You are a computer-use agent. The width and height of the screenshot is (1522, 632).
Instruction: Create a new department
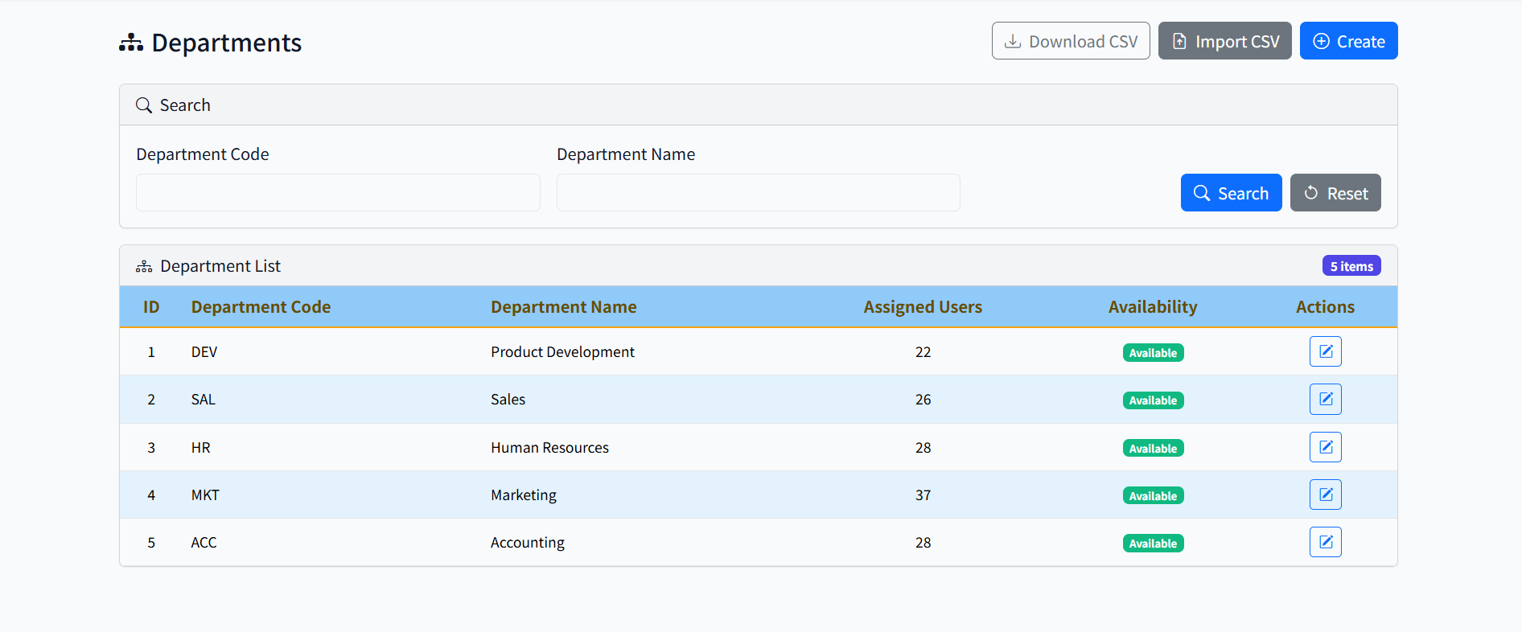pos(1348,41)
